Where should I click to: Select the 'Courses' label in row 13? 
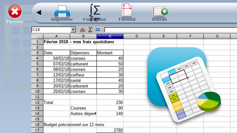(x=83, y=108)
